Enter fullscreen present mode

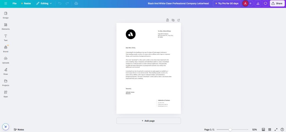click(276, 129)
